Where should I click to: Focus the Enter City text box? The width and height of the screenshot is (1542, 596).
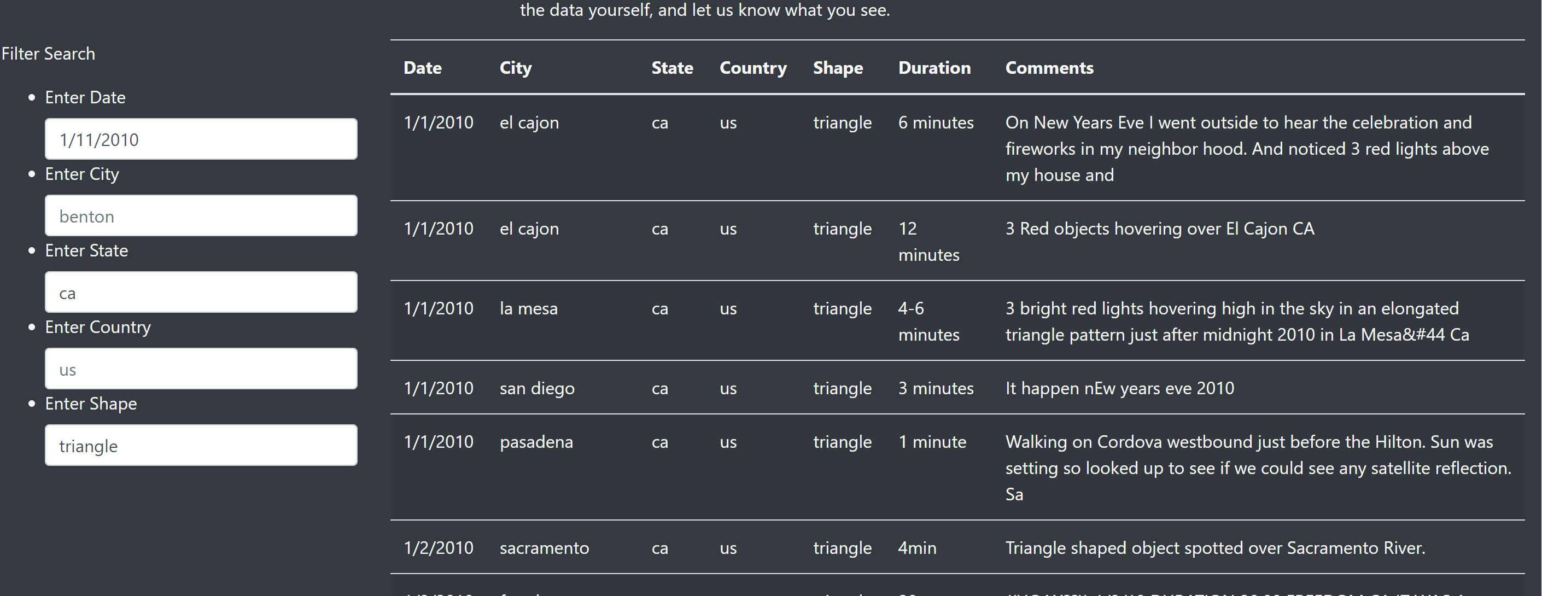(201, 215)
